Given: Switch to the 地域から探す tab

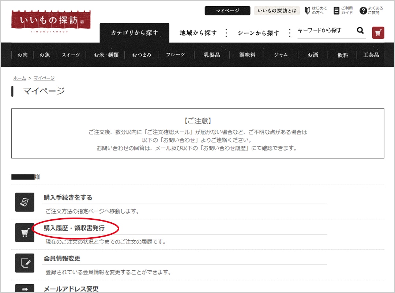Looking at the screenshot, I should (198, 33).
